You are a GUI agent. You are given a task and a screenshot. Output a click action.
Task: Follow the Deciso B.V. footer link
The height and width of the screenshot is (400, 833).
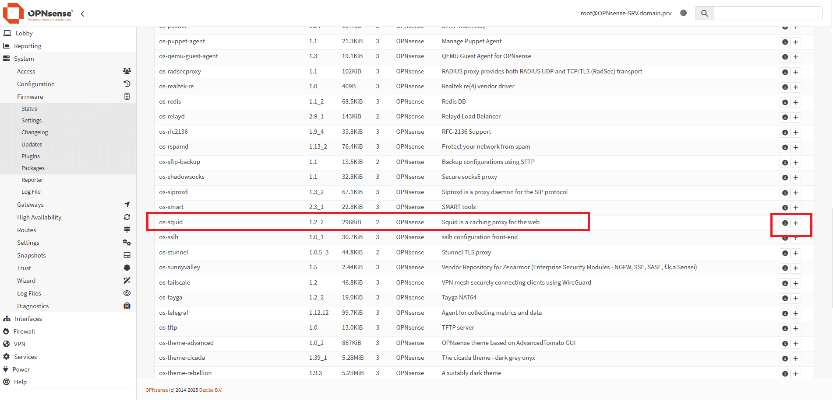tap(211, 390)
